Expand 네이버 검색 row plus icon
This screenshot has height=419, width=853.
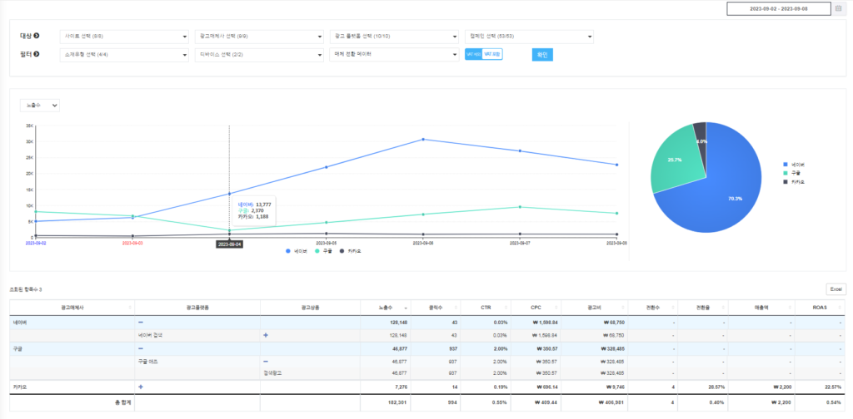coord(266,335)
